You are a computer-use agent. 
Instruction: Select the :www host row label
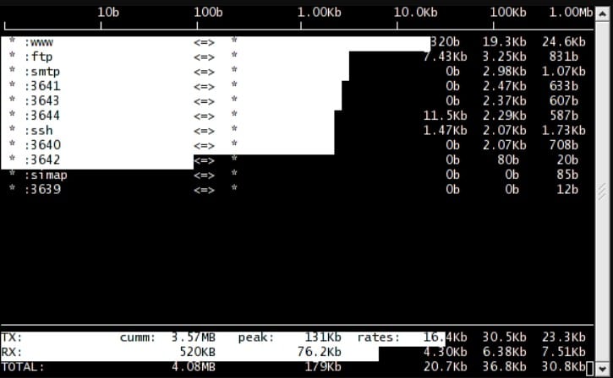tap(38, 41)
